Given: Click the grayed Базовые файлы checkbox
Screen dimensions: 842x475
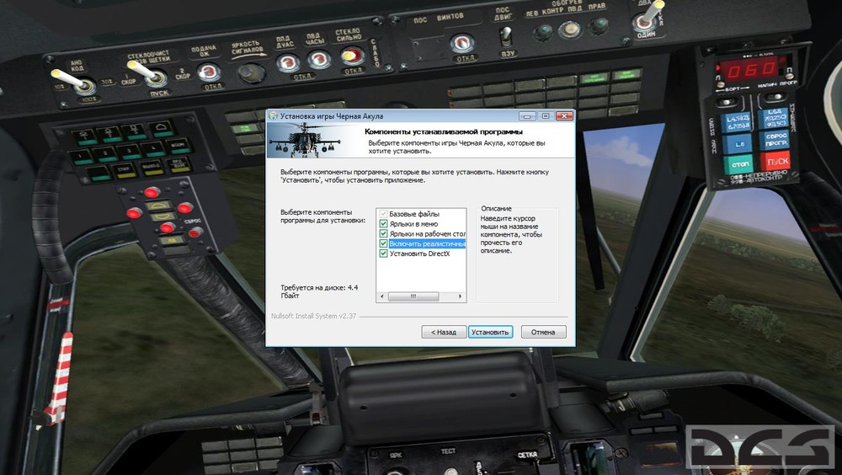Looking at the screenshot, I should 383,214.
